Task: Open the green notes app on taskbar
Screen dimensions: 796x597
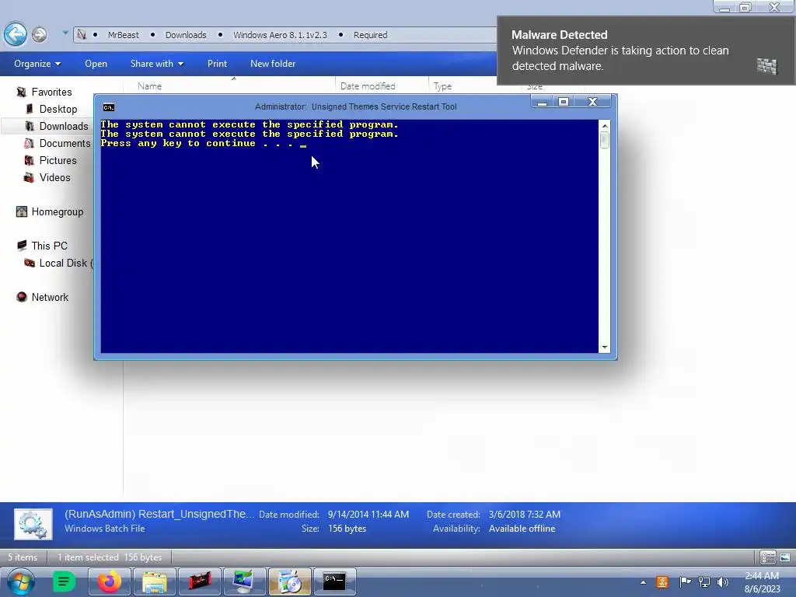Action: click(64, 581)
